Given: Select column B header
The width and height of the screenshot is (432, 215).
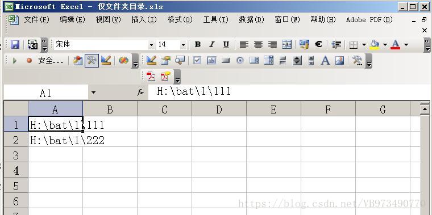Looking at the screenshot, I should tap(110, 109).
